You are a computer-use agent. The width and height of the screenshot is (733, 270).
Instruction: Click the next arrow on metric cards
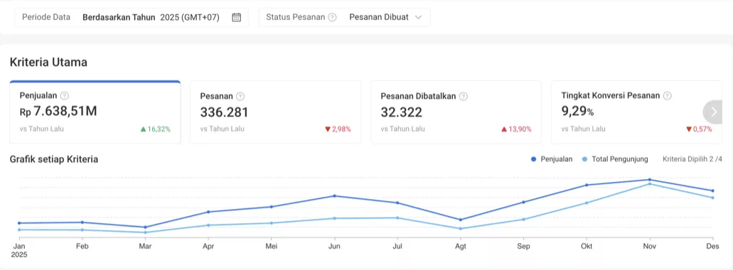[x=713, y=112]
